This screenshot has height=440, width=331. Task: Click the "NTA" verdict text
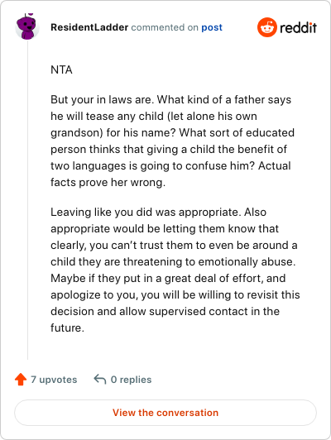point(61,69)
